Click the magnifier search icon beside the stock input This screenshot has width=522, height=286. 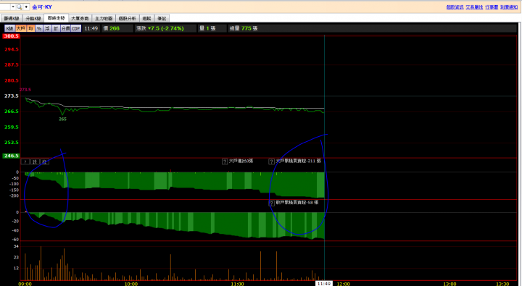coord(19,7)
